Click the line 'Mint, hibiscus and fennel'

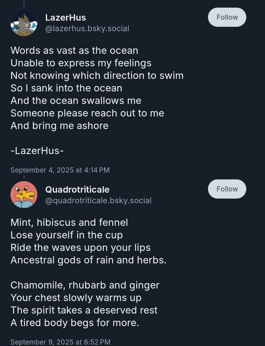pos(69,222)
